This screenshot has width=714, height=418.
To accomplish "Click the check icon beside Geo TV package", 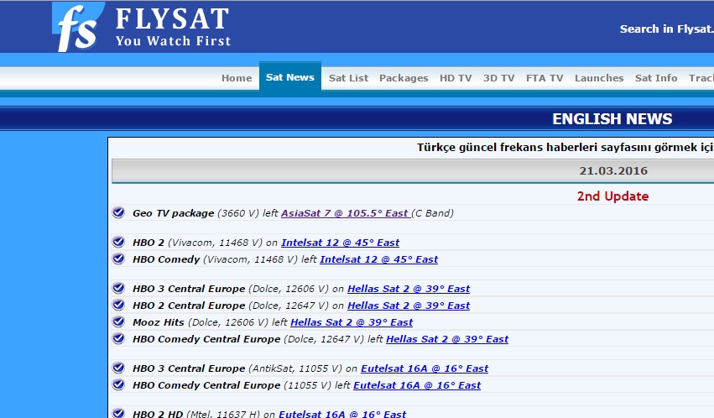I will [119, 212].
